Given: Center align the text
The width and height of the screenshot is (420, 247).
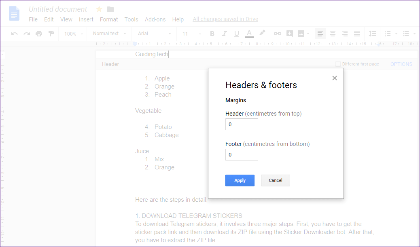Looking at the screenshot, I should (x=333, y=34).
